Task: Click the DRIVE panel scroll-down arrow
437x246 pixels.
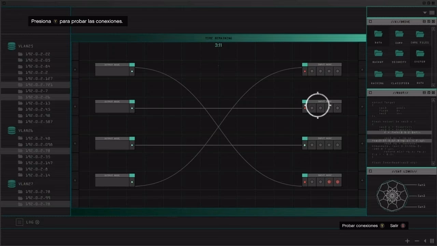Action: click(x=434, y=85)
